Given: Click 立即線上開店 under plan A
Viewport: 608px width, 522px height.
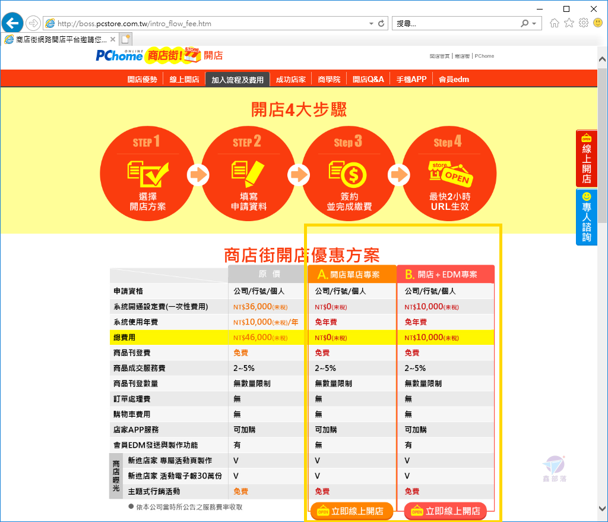Looking at the screenshot, I should point(351,511).
